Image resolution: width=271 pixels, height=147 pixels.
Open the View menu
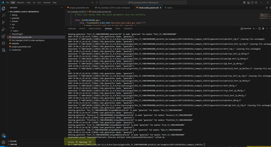(28, 2)
